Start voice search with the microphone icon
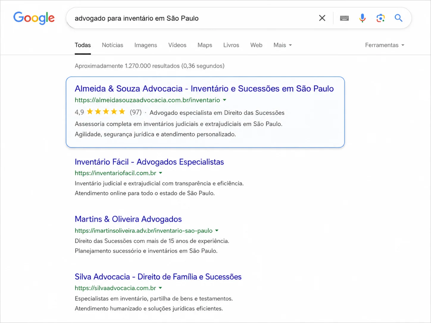431x323 pixels. coord(362,18)
